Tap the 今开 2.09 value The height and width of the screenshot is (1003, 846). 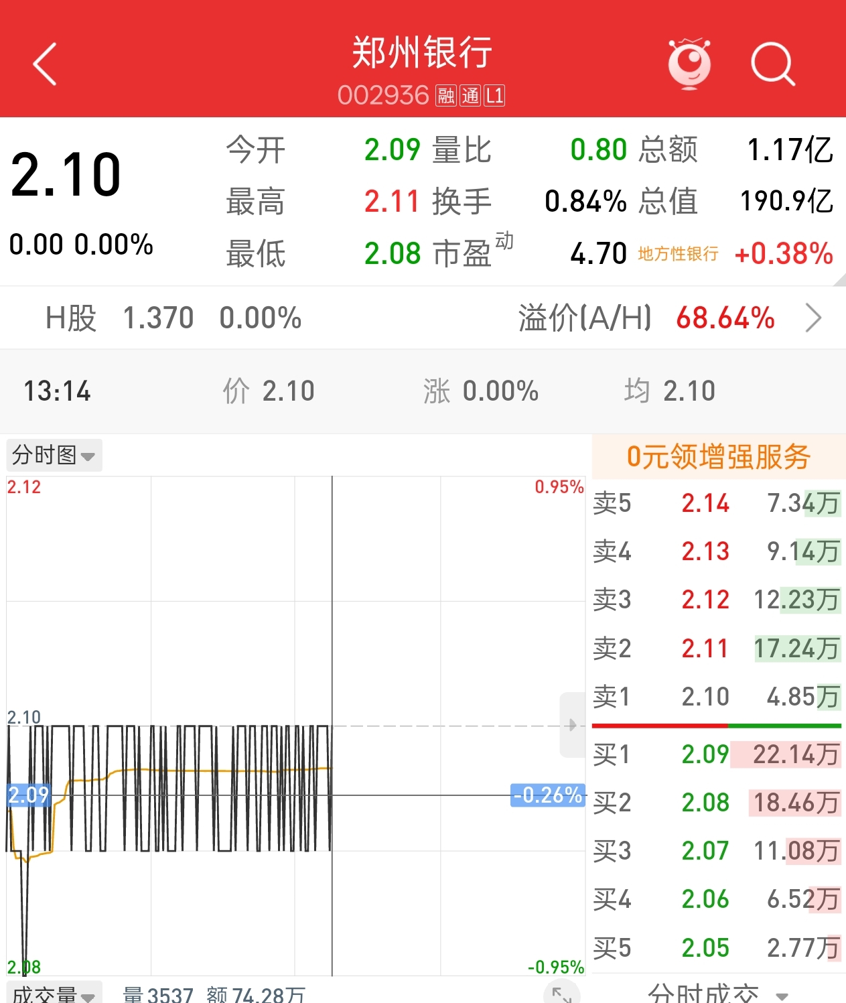click(392, 149)
